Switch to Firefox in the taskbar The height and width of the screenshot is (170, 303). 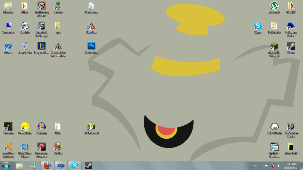click(47, 166)
